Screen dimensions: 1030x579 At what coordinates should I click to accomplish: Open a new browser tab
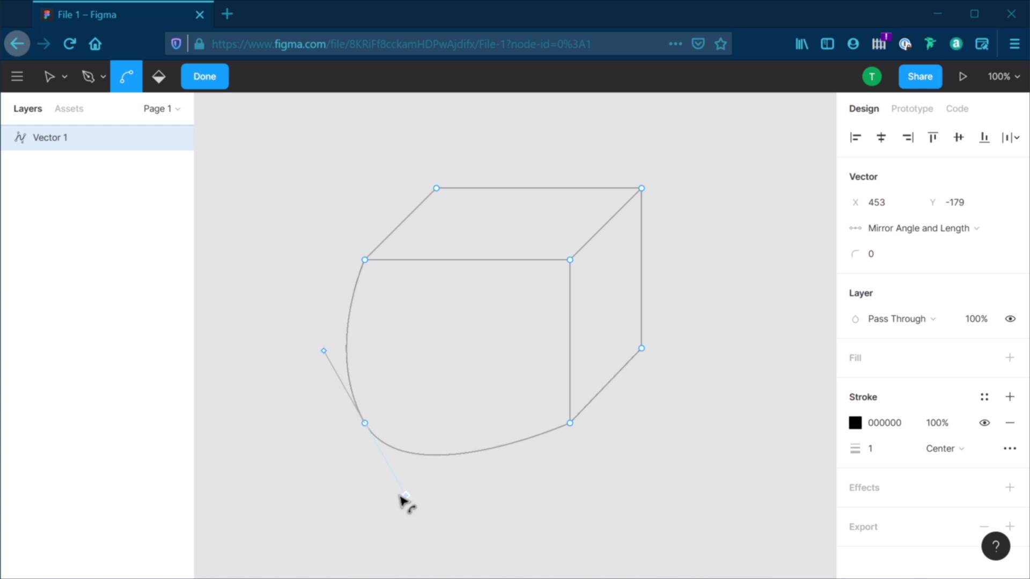227,14
